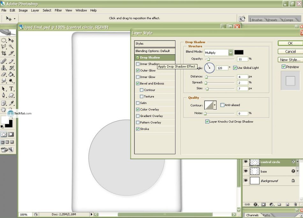The image size is (303, 218).
Task: Click the Angle value input field
Action: coord(222,68)
